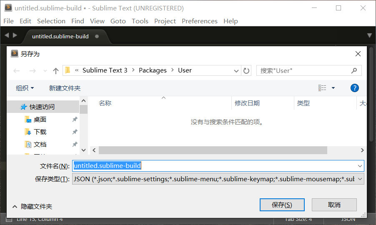Maximize the Sublime Text window

pyautogui.click(x=338, y=8)
